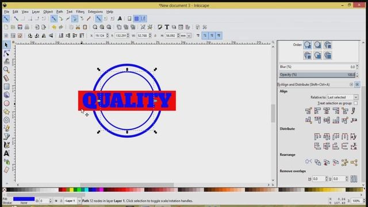Toggle snap to page border
This screenshot has height=207, width=368.
tap(129, 18)
